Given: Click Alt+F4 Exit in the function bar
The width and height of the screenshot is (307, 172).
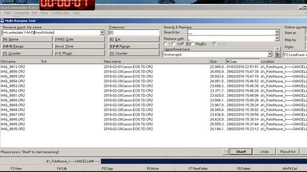Looking at the screenshot, I should 289,169.
